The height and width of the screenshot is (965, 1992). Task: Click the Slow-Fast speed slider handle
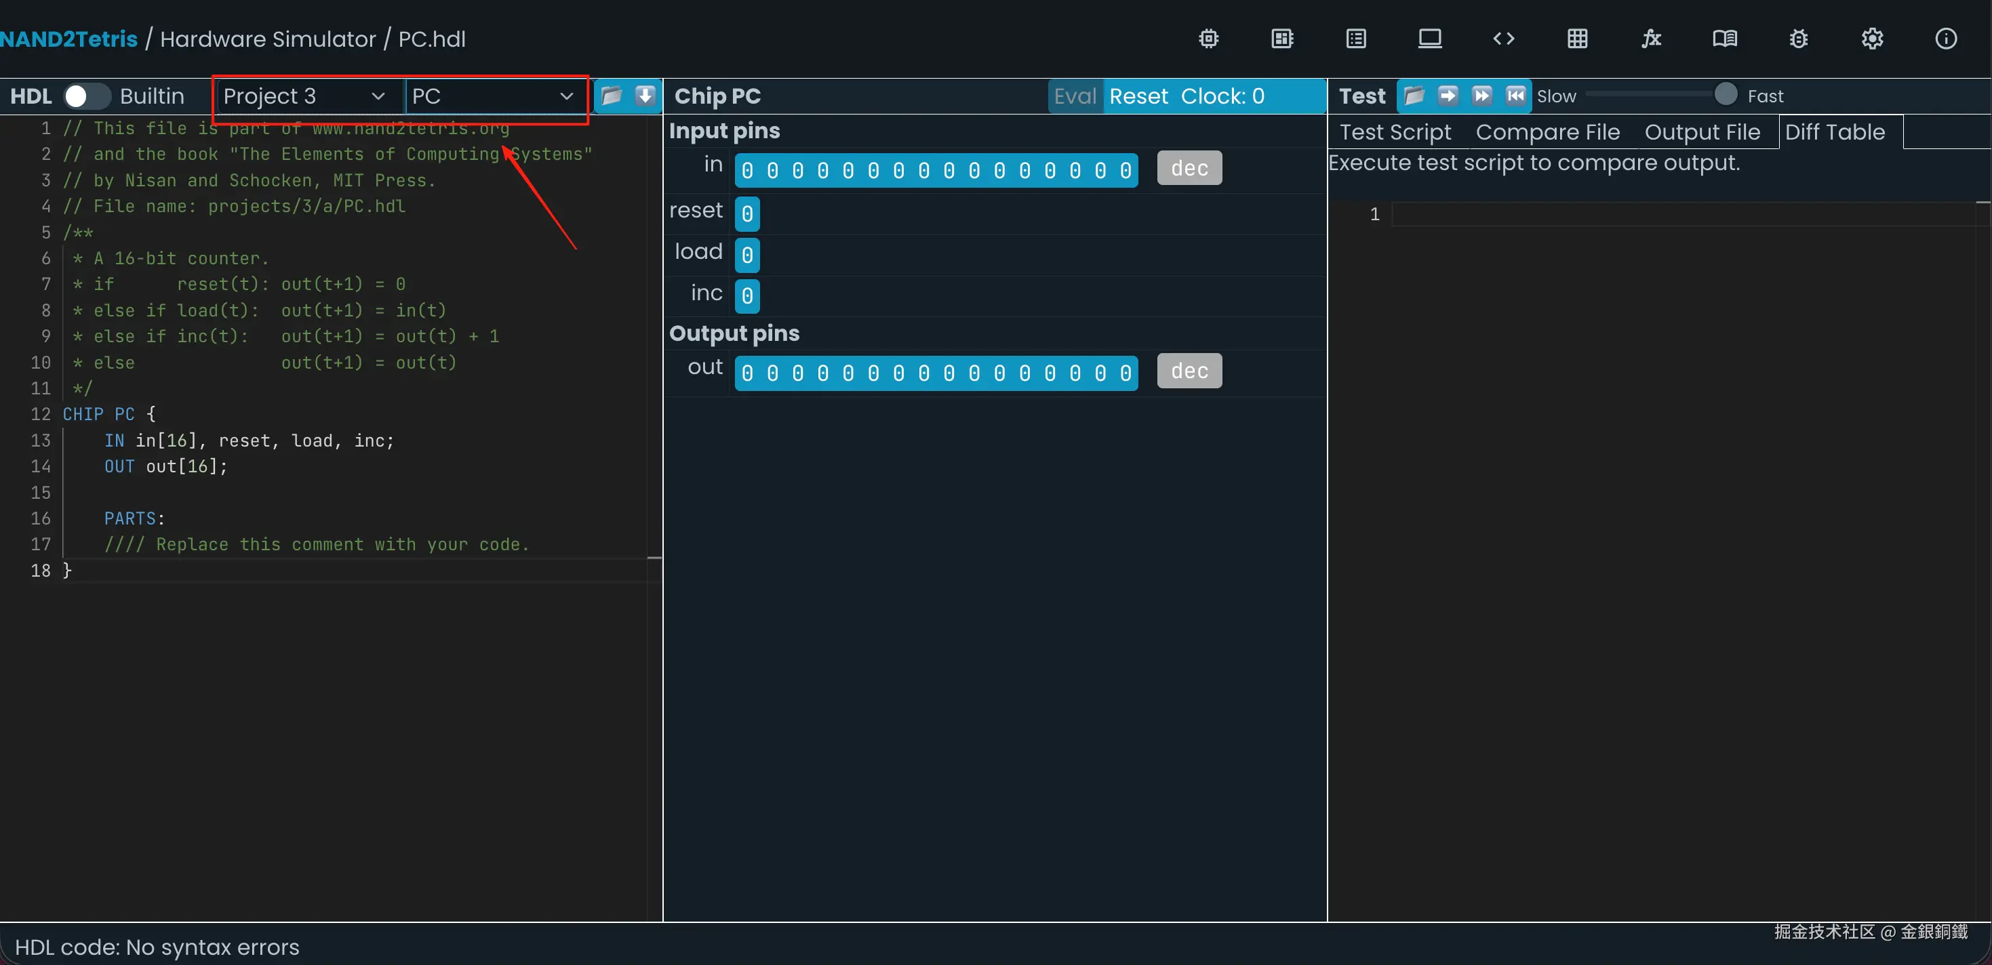(1726, 94)
